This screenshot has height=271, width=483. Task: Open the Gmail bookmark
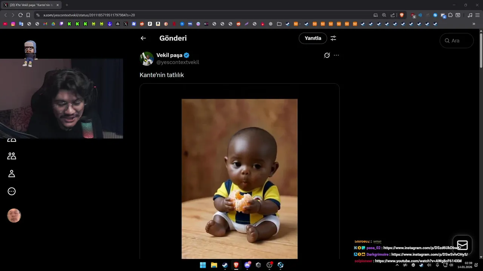45,24
